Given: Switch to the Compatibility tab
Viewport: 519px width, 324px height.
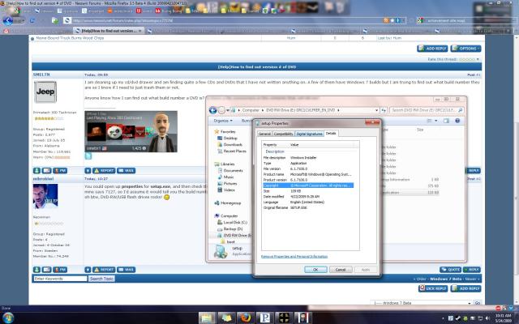Looking at the screenshot, I should pyautogui.click(x=283, y=134).
